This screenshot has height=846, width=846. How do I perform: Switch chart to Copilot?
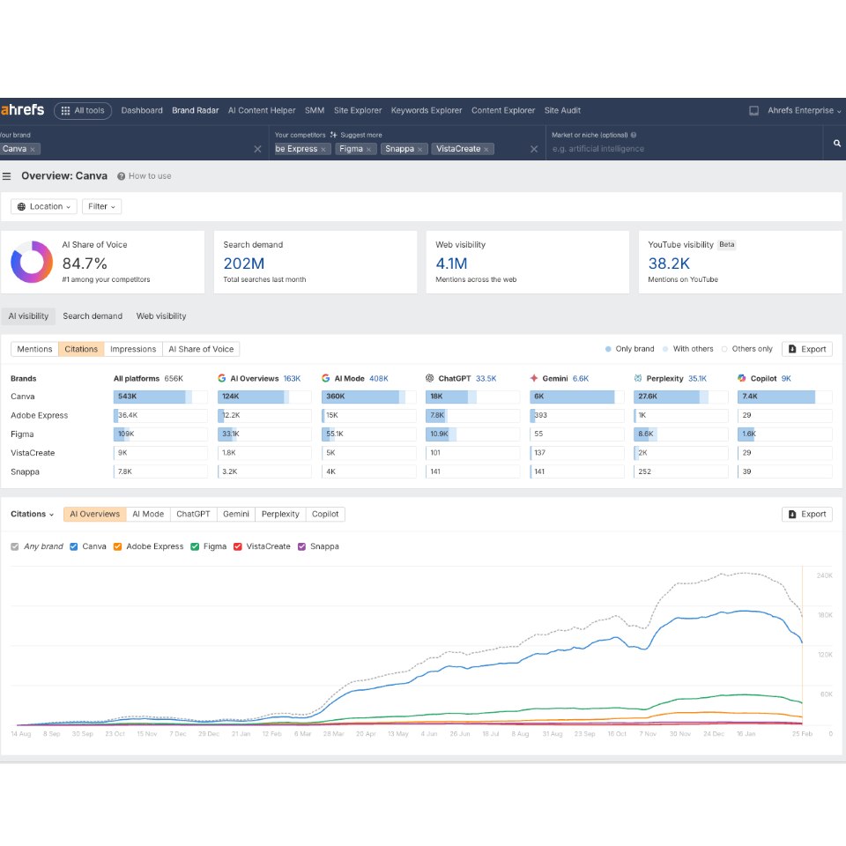325,514
